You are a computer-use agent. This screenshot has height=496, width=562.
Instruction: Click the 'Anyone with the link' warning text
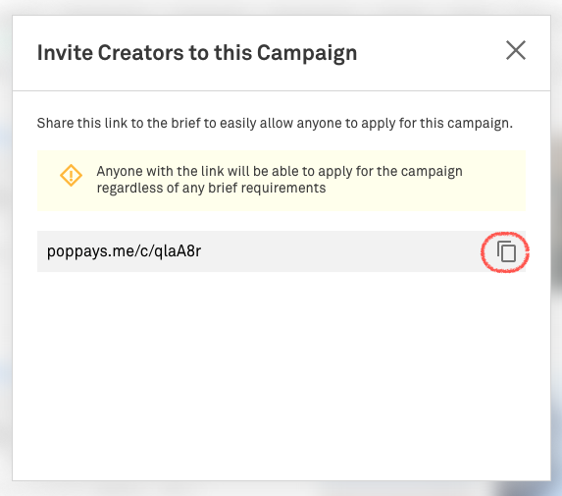pos(280,171)
